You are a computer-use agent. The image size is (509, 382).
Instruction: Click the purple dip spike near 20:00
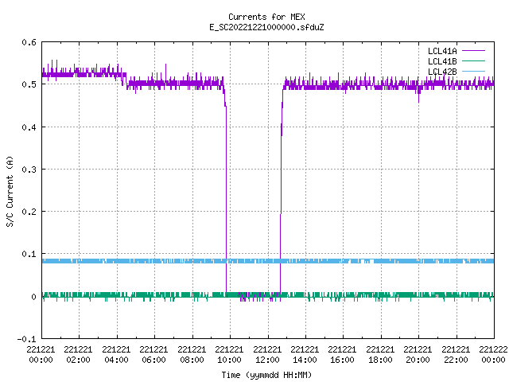coord(418,95)
